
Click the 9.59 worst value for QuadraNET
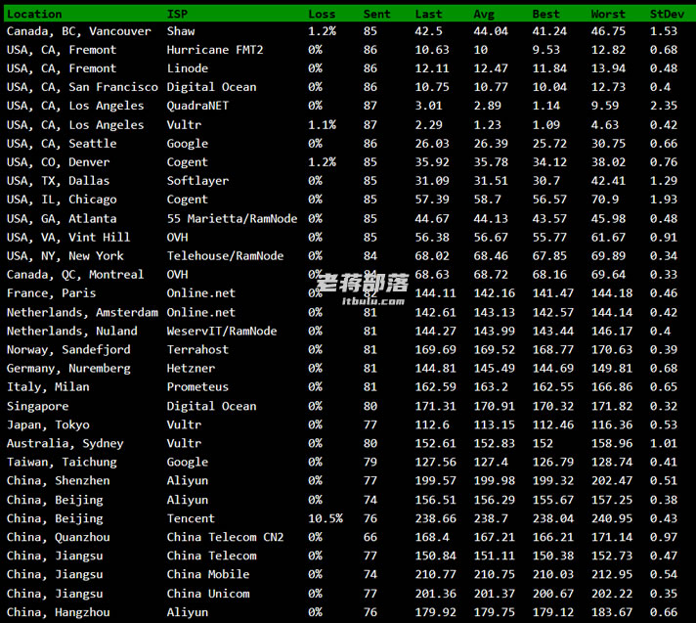click(604, 106)
